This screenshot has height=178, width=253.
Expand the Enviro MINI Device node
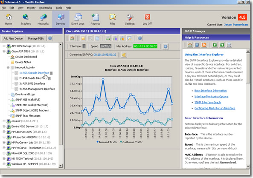tap(4, 126)
